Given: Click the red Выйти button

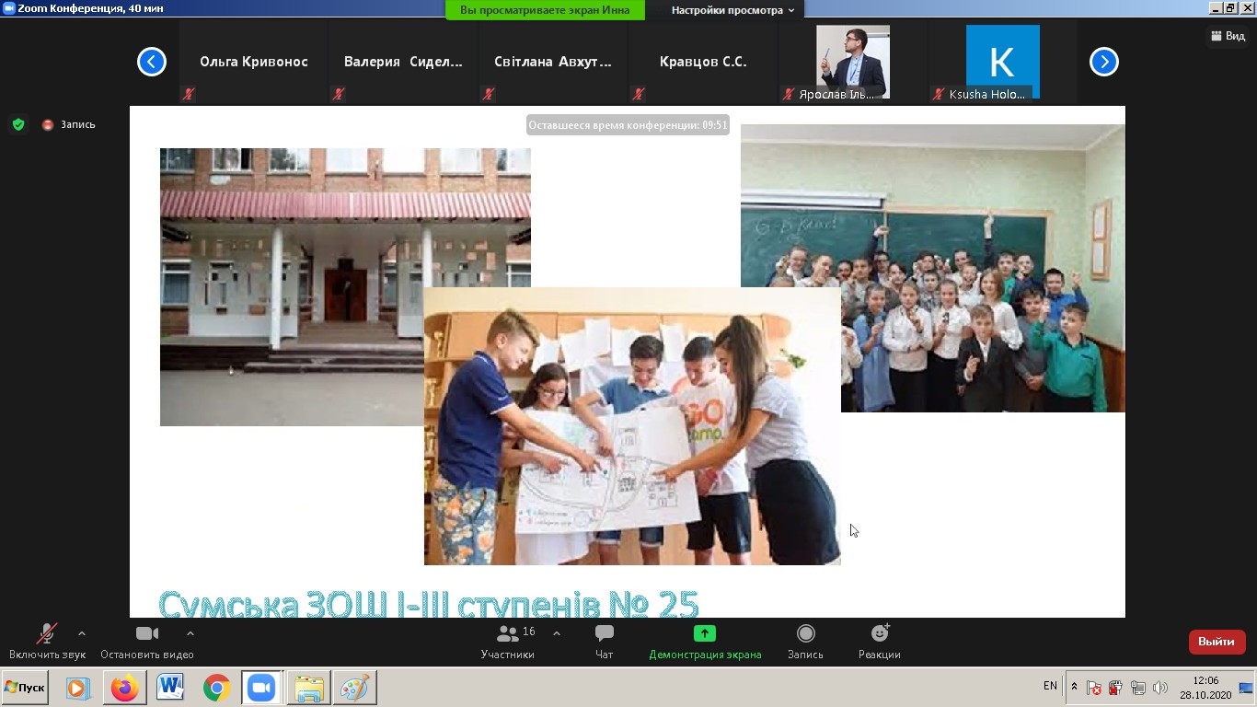Looking at the screenshot, I should (x=1217, y=642).
